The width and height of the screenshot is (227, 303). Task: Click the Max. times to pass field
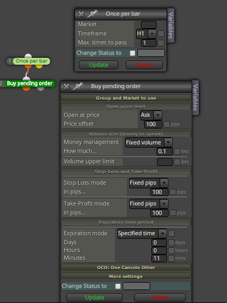(149, 43)
